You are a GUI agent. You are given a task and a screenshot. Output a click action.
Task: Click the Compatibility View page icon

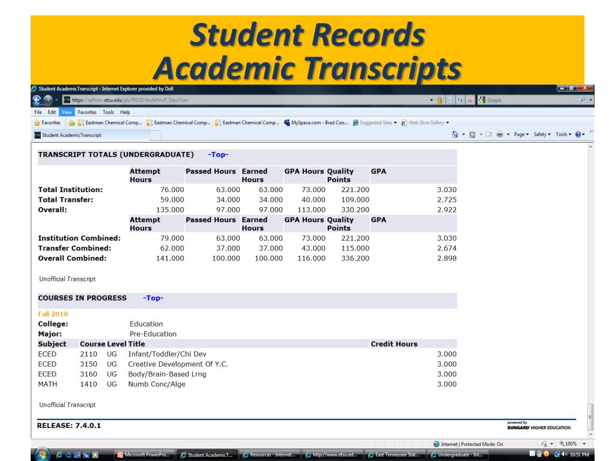pyautogui.click(x=450, y=100)
